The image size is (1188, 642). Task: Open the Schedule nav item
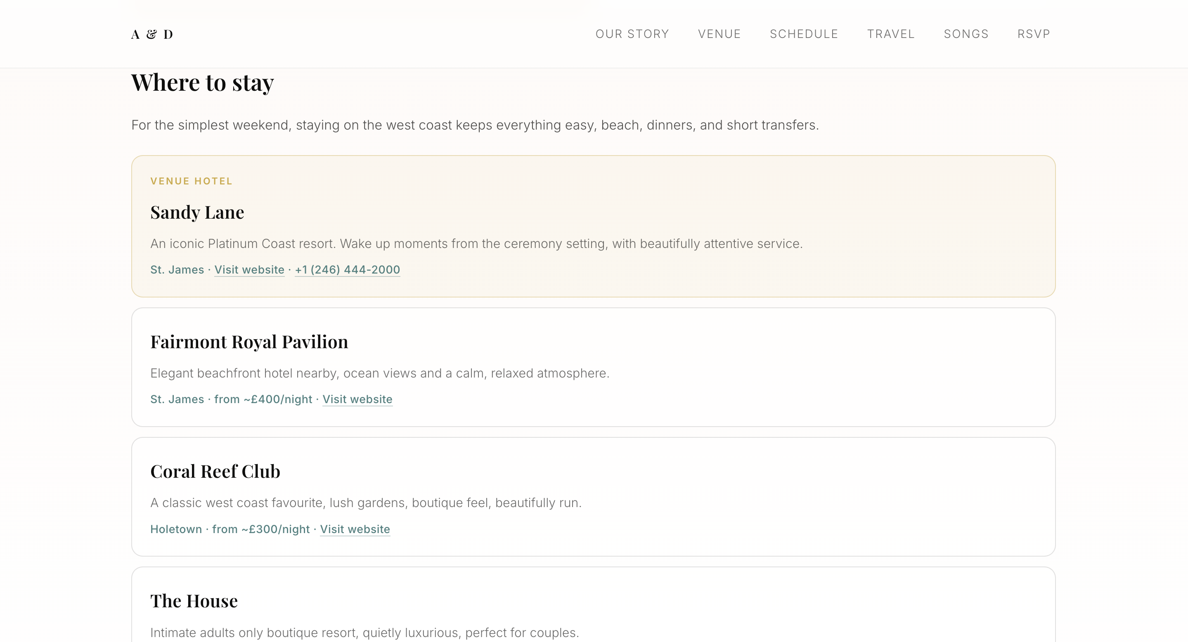tap(804, 34)
